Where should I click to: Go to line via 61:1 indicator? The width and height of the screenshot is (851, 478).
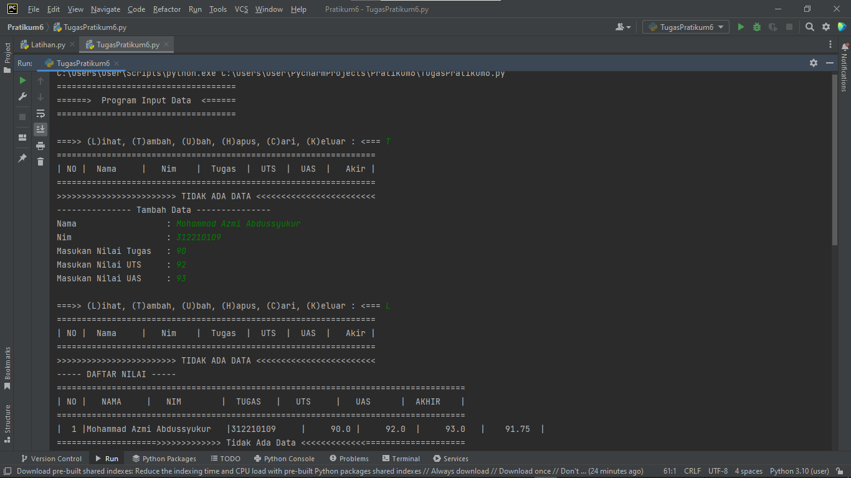[x=670, y=471]
